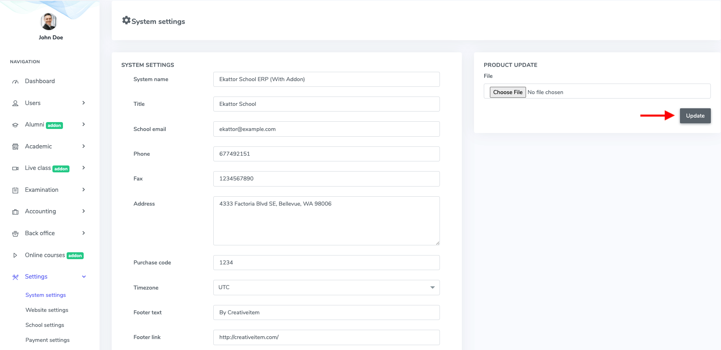
Task: Click the Address textarea resize handle
Action: click(437, 243)
